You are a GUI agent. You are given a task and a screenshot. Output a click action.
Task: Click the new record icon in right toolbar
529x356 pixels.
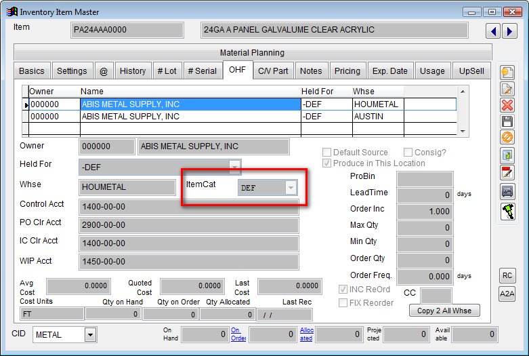pyautogui.click(x=507, y=73)
